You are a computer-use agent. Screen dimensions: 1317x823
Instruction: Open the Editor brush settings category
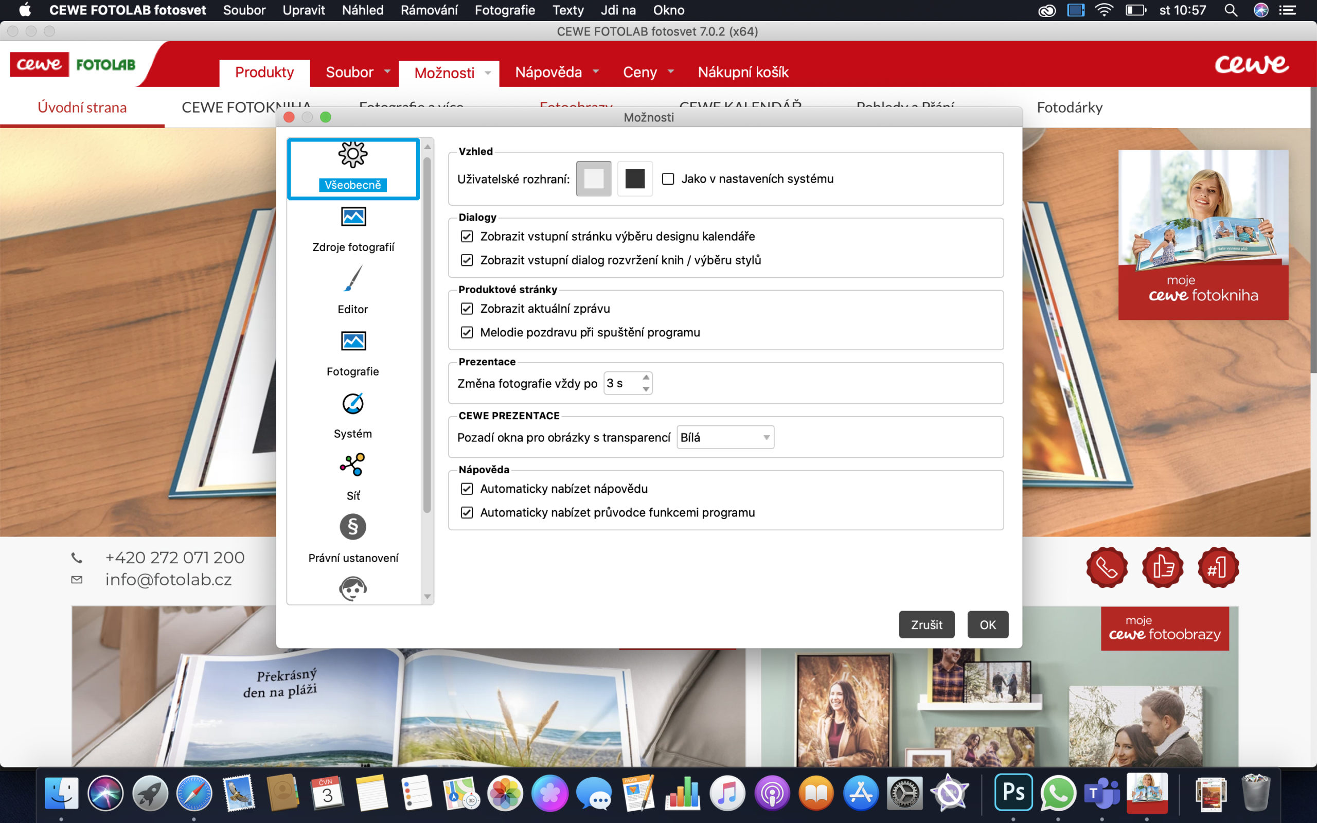[353, 291]
